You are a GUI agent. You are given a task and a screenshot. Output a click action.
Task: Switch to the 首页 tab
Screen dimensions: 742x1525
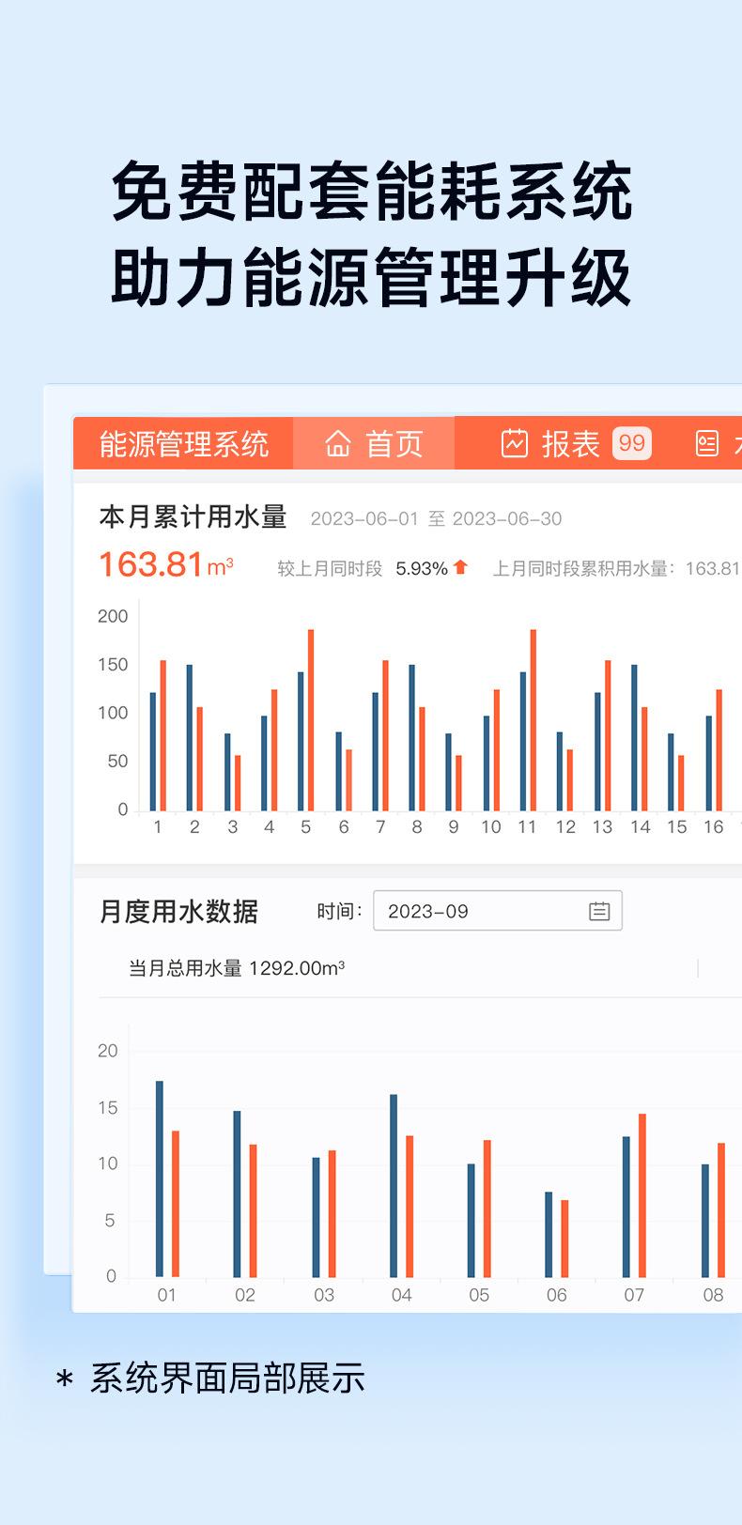coord(375,443)
